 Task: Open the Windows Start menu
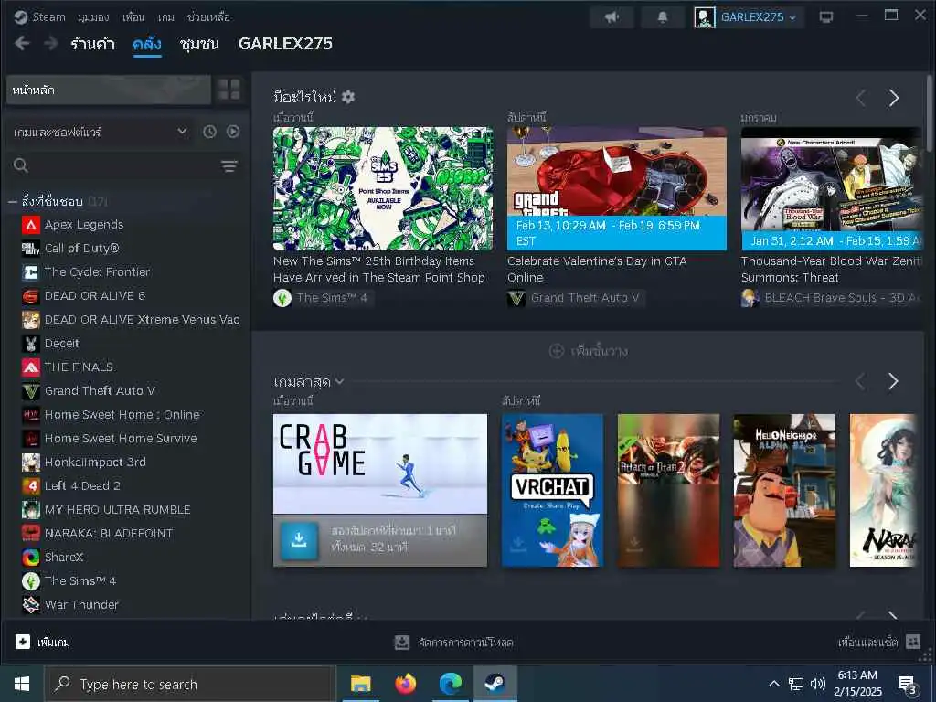click(x=22, y=684)
